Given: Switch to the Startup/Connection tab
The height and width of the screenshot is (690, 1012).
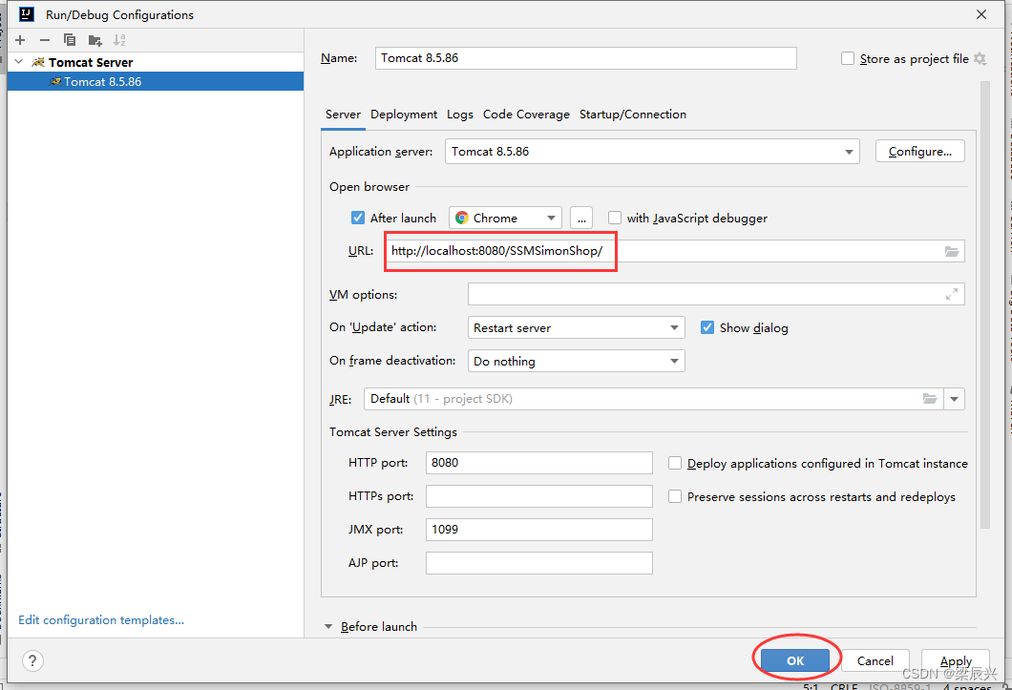Looking at the screenshot, I should [x=633, y=115].
